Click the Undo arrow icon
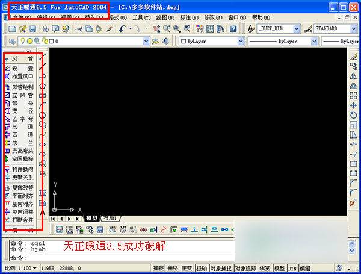 click(x=122, y=29)
